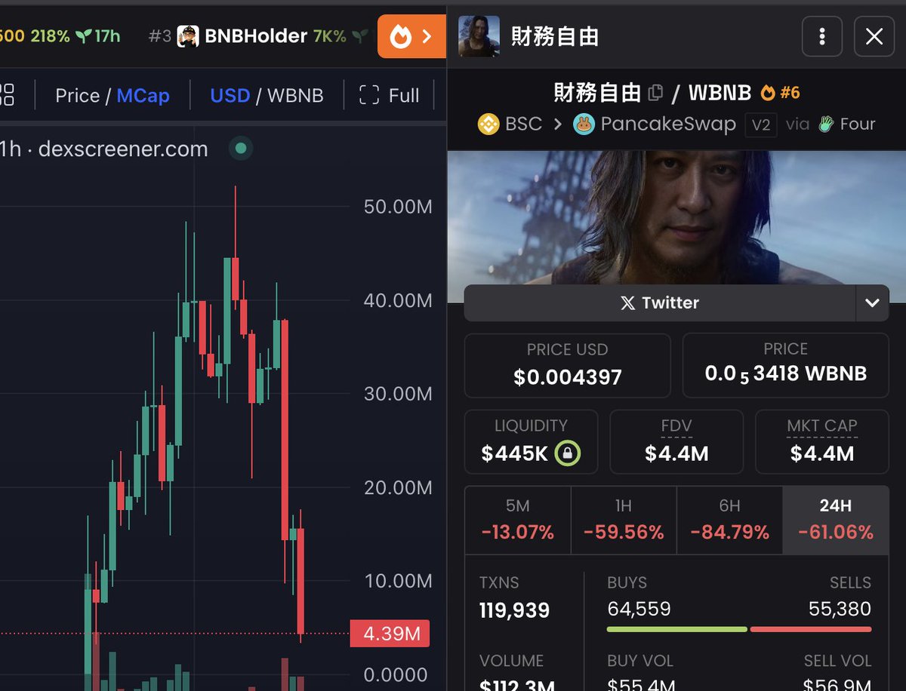Viewport: 906px width, 691px height.
Task: Toggle chart currency to WBNB
Action: pyautogui.click(x=295, y=96)
